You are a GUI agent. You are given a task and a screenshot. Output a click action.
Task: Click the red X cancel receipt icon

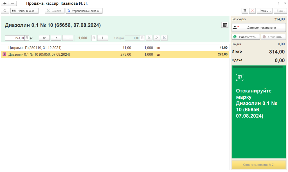252,11
